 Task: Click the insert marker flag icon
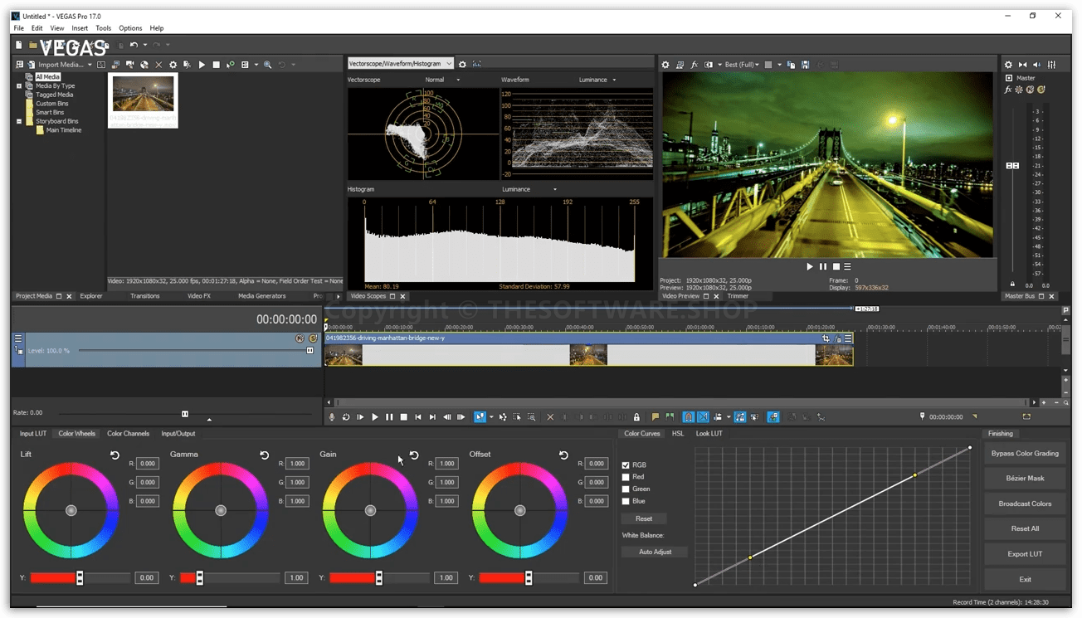pos(655,417)
